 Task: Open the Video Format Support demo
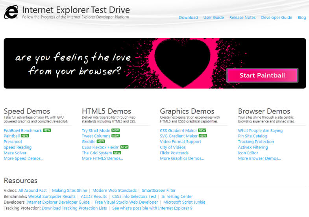[180, 142]
